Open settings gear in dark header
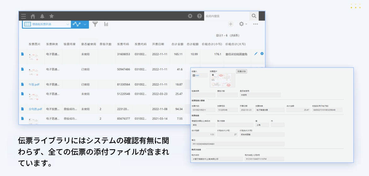The image size is (369, 176). tap(190, 16)
